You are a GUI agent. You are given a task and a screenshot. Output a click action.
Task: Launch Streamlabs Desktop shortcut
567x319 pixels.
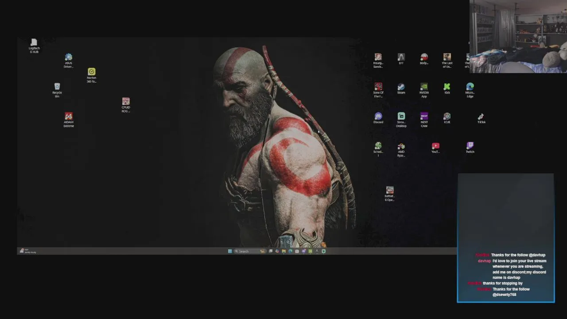401,120
